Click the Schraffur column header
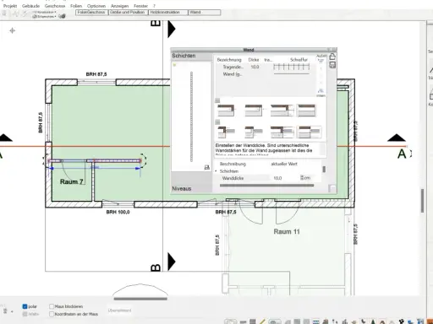The image size is (433, 324). pos(299,60)
